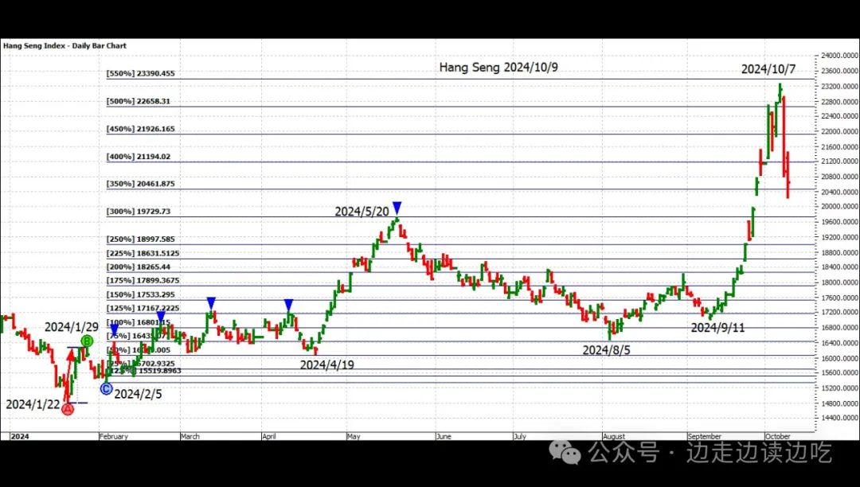Viewport: 860px width, 487px height.
Task: Click the 18000.0000 price axis value
Action: pos(840,282)
